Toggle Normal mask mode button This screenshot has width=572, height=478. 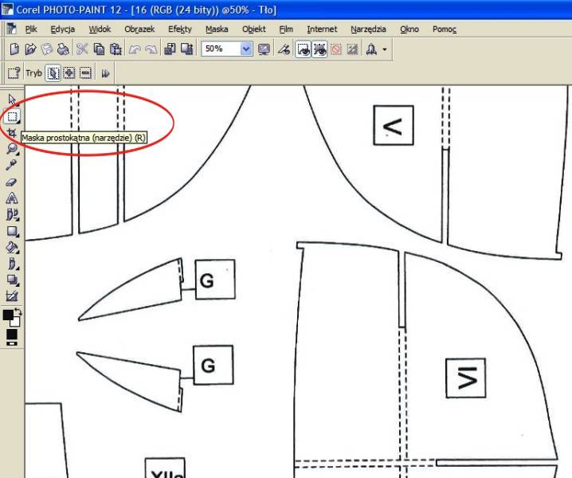coord(53,73)
